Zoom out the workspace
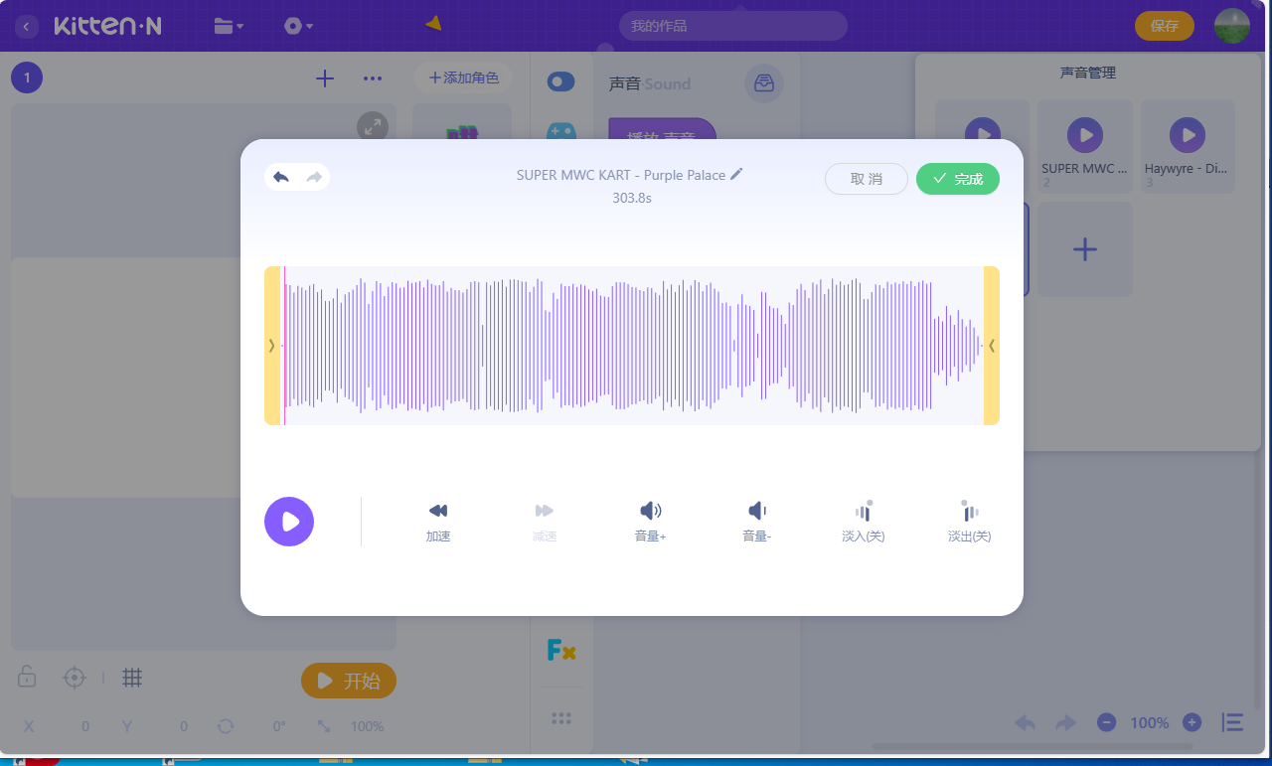The height and width of the screenshot is (766, 1272). pos(1106,723)
